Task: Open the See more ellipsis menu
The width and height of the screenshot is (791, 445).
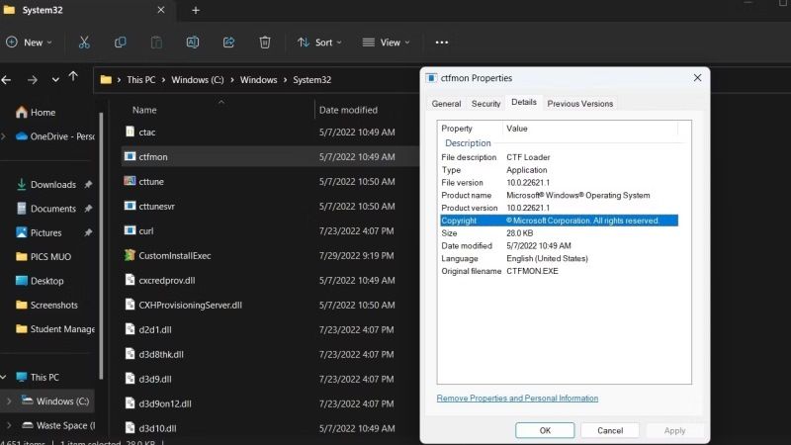Action: point(441,43)
